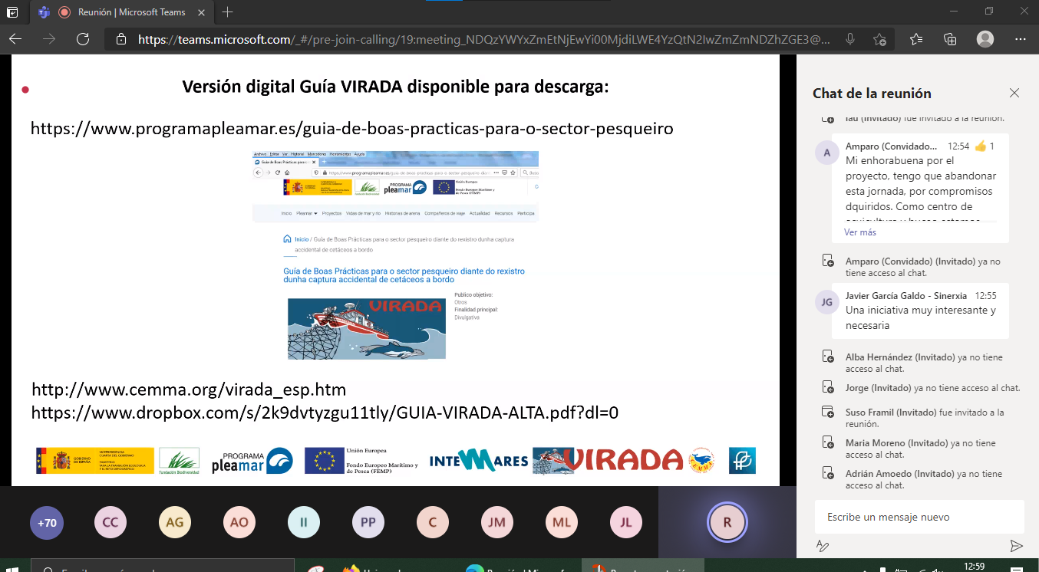
Task: Close the Chat de la reunión panel
Action: 1014,93
